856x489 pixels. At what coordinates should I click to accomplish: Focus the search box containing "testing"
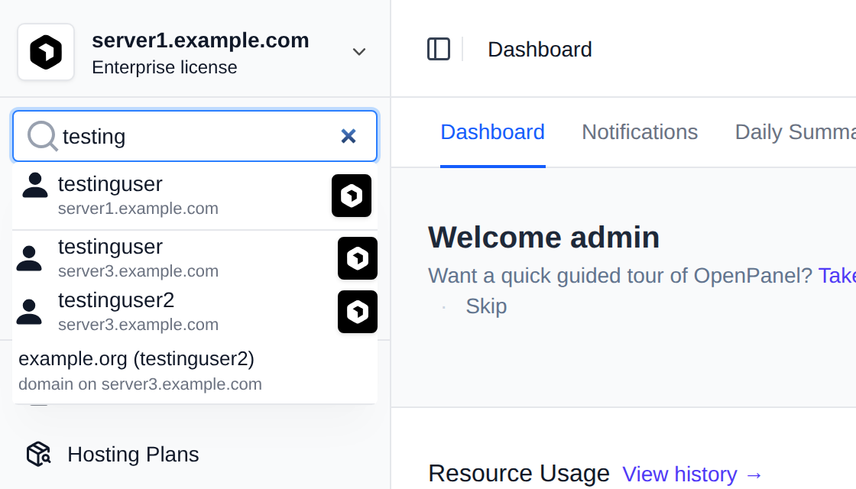(195, 136)
